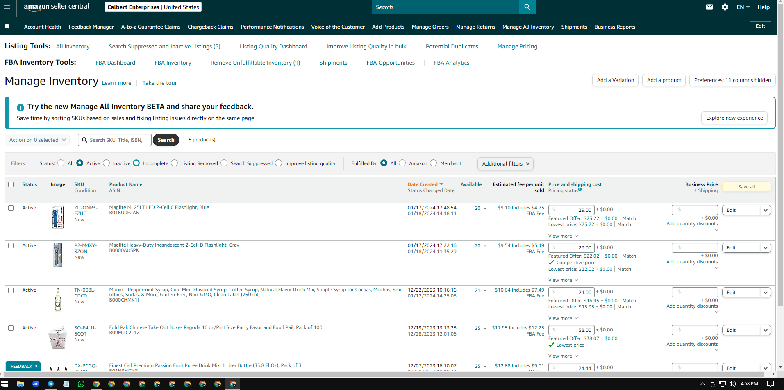784x390 pixels.
Task: Click the Take the tour link
Action: click(x=159, y=83)
